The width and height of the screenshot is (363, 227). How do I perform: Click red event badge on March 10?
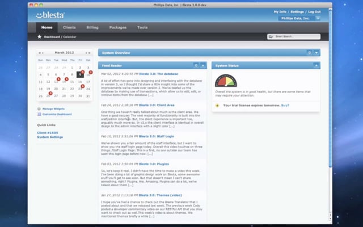point(91,72)
